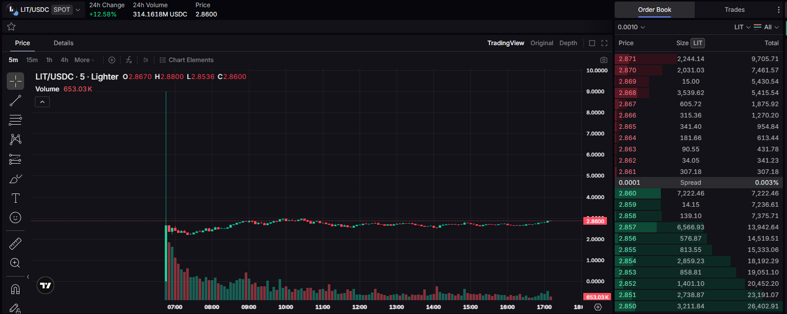787x314 pixels.
Task: Open the emoji sticker tool
Action: pyautogui.click(x=15, y=218)
